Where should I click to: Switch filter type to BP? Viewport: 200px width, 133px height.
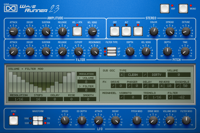click(x=111, y=52)
